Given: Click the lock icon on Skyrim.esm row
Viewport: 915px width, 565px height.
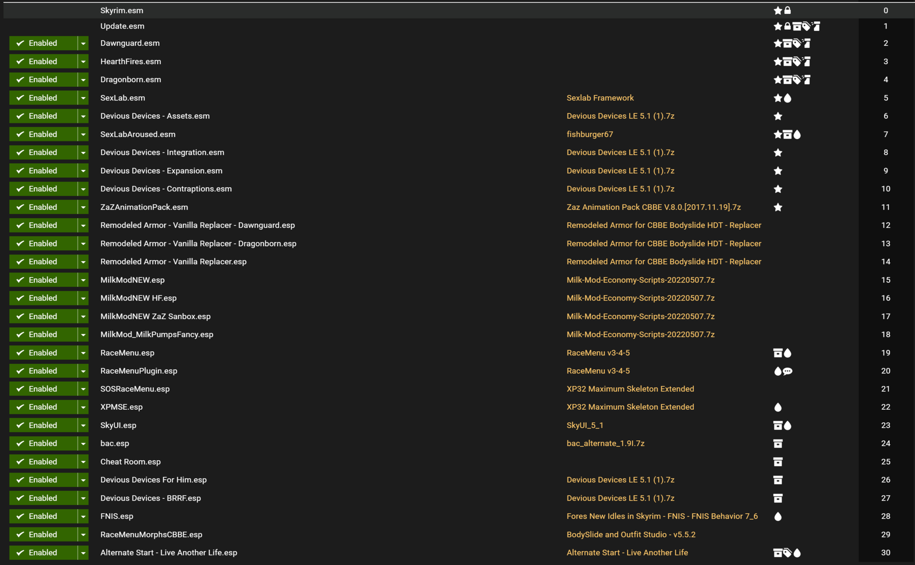Looking at the screenshot, I should pos(787,10).
